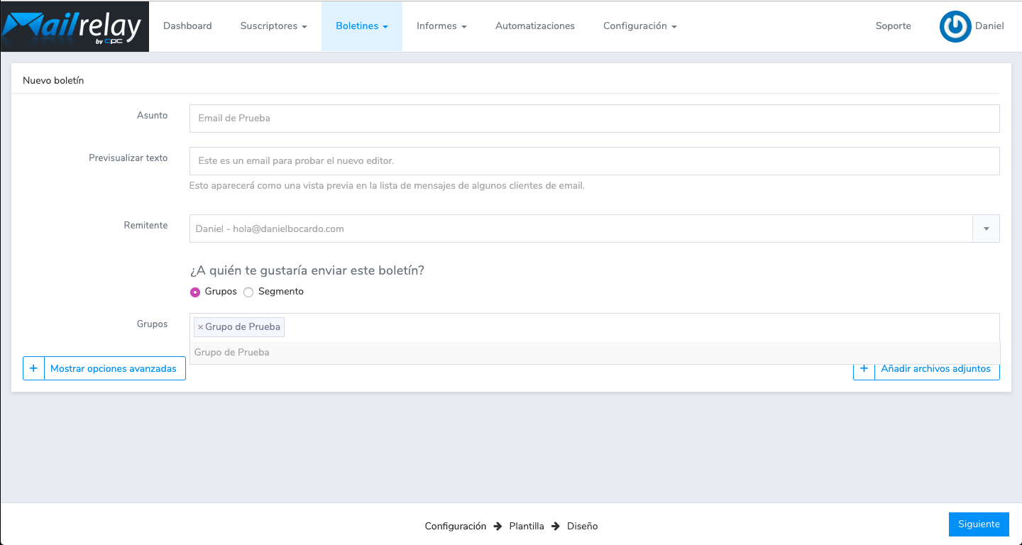Viewport: 1022px width, 545px height.
Task: Choose Grupo de Prueba from dropdown list
Action: pos(595,353)
